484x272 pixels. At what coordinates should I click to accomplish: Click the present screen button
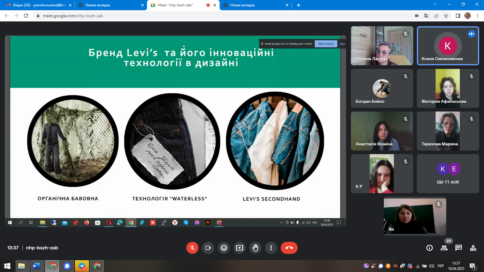click(240, 248)
